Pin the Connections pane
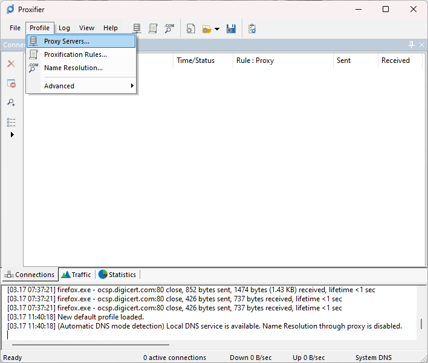 (x=411, y=45)
